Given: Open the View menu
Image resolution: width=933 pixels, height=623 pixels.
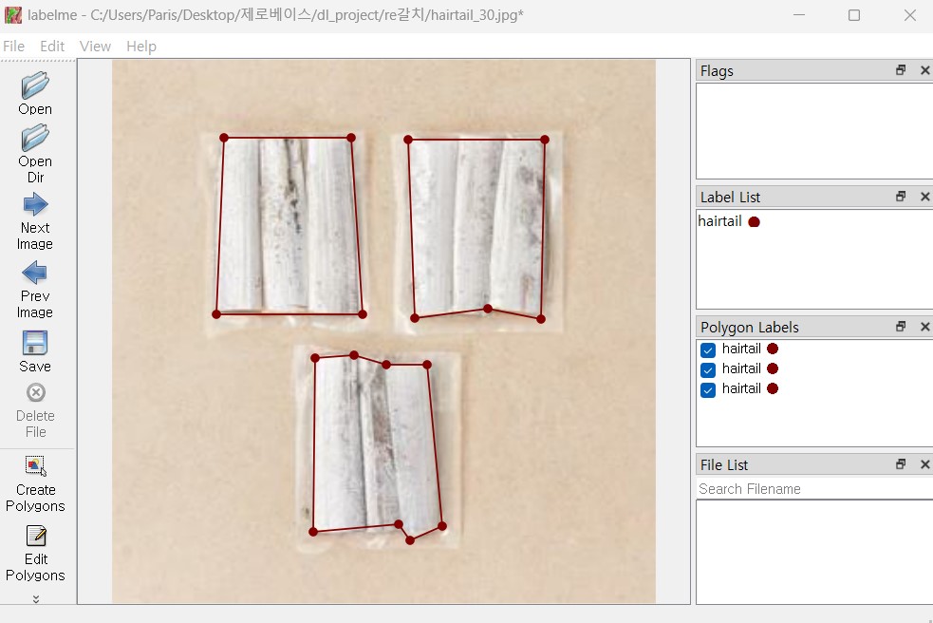Looking at the screenshot, I should [95, 46].
